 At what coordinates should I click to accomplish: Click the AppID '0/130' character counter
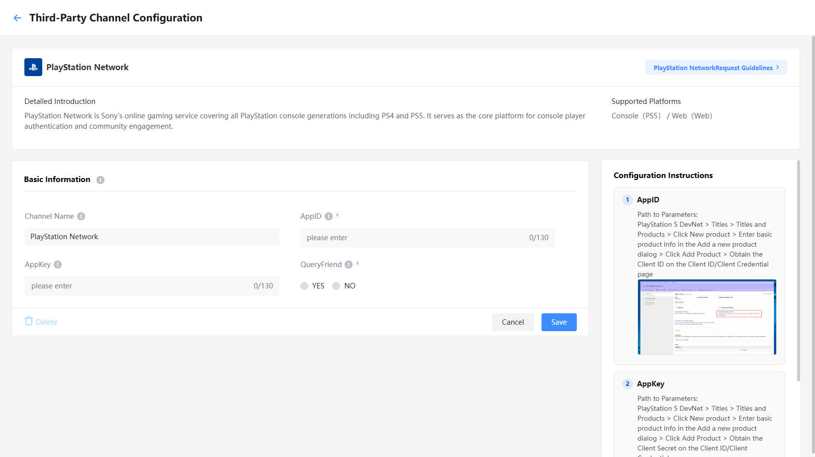click(x=539, y=238)
